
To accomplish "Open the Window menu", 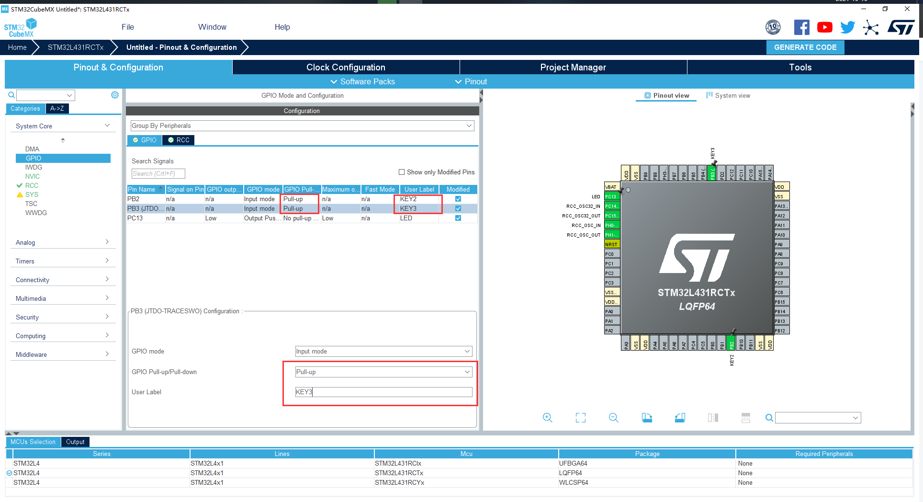I will click(x=212, y=27).
